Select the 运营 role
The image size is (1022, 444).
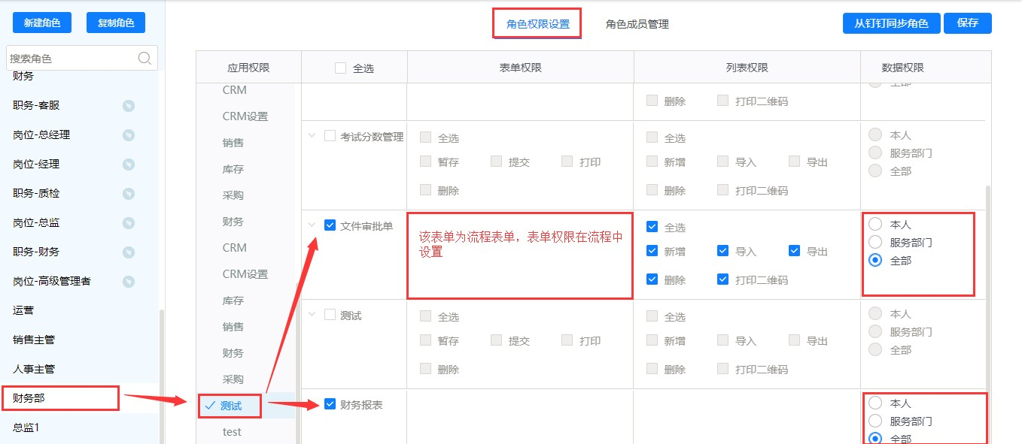coord(23,310)
